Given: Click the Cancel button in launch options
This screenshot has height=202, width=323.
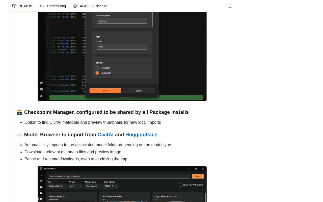Looking at the screenshot, I should pos(139,91).
